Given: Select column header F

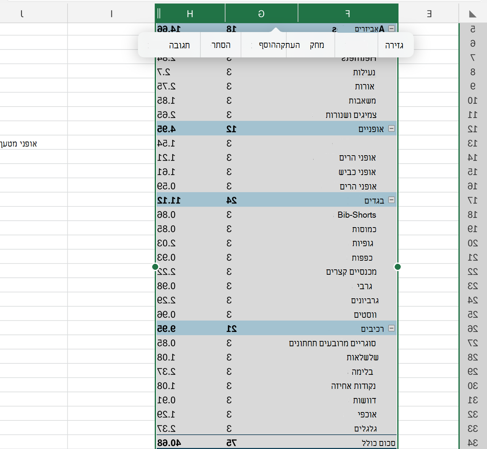Looking at the screenshot, I should coord(348,13).
